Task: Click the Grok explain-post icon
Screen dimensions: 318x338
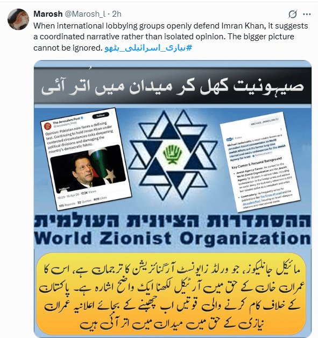Action: (293, 14)
